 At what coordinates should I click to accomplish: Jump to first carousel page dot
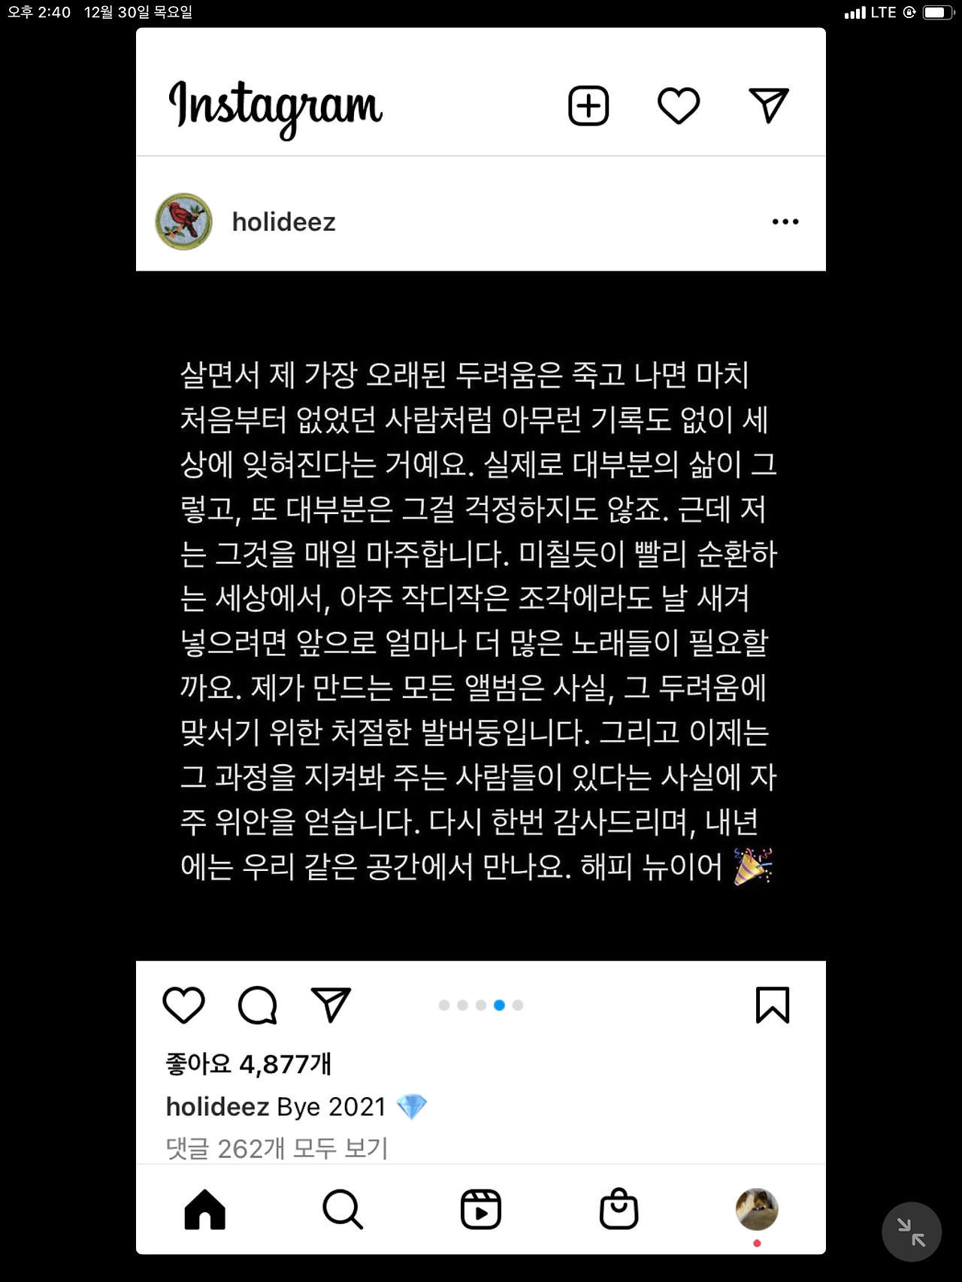pos(444,1005)
